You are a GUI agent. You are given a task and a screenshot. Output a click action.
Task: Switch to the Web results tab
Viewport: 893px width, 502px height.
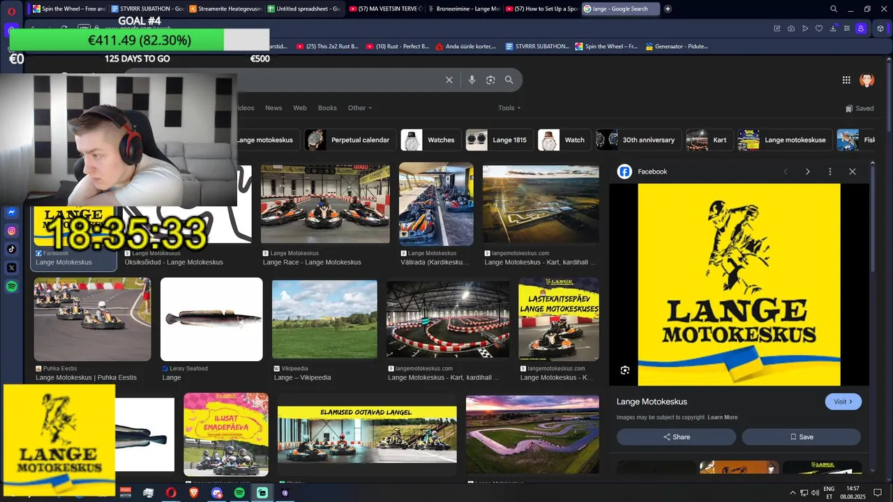coord(300,108)
